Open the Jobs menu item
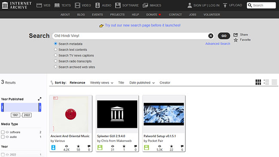 pos(193,15)
